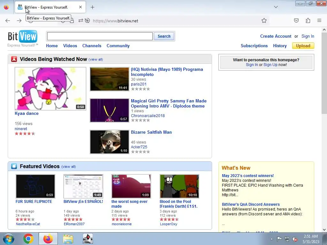
Task: Open May 2023's contest winners! news link
Action: (248, 176)
